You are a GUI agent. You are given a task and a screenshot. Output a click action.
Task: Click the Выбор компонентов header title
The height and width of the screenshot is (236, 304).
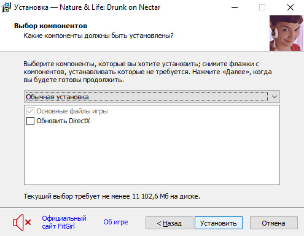tap(50, 26)
